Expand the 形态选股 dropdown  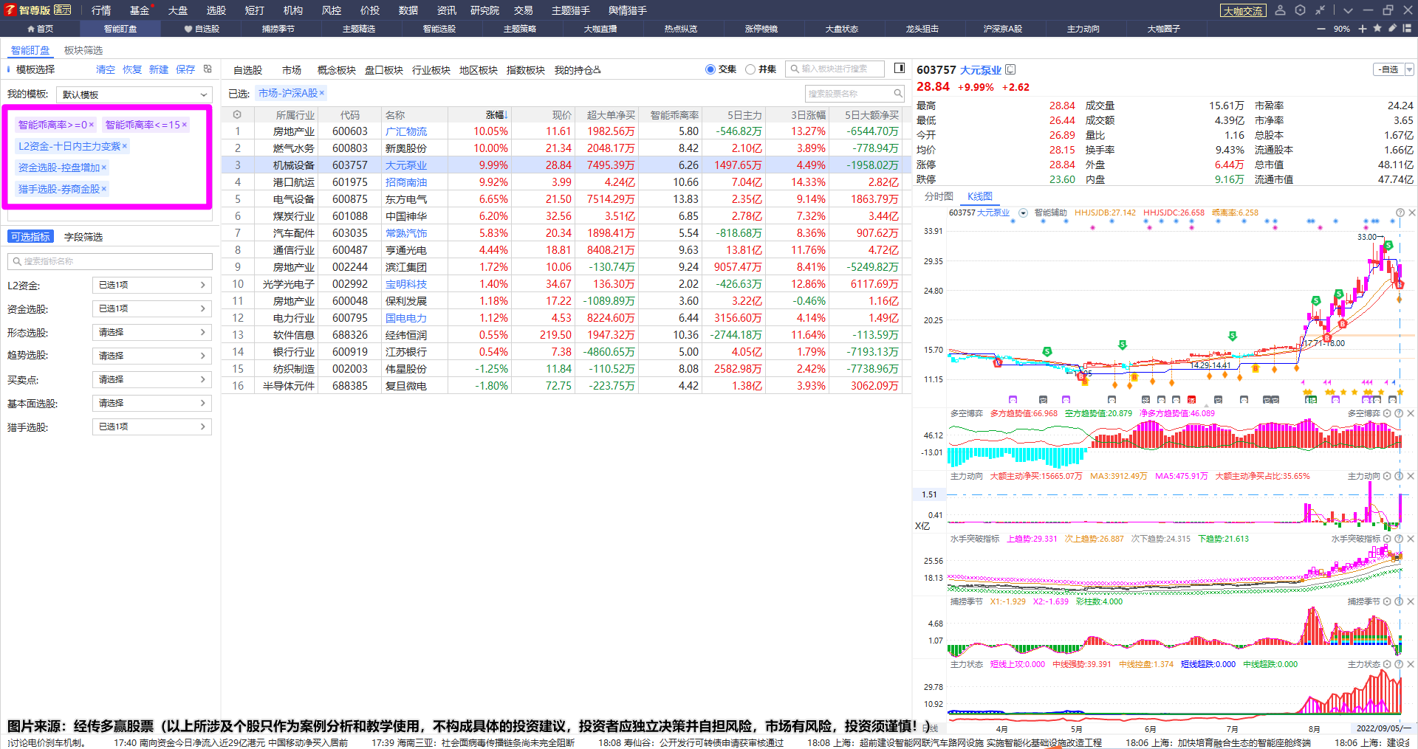click(x=152, y=332)
